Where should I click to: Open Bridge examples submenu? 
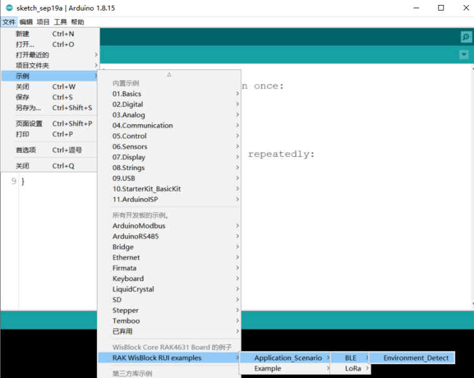click(x=169, y=247)
